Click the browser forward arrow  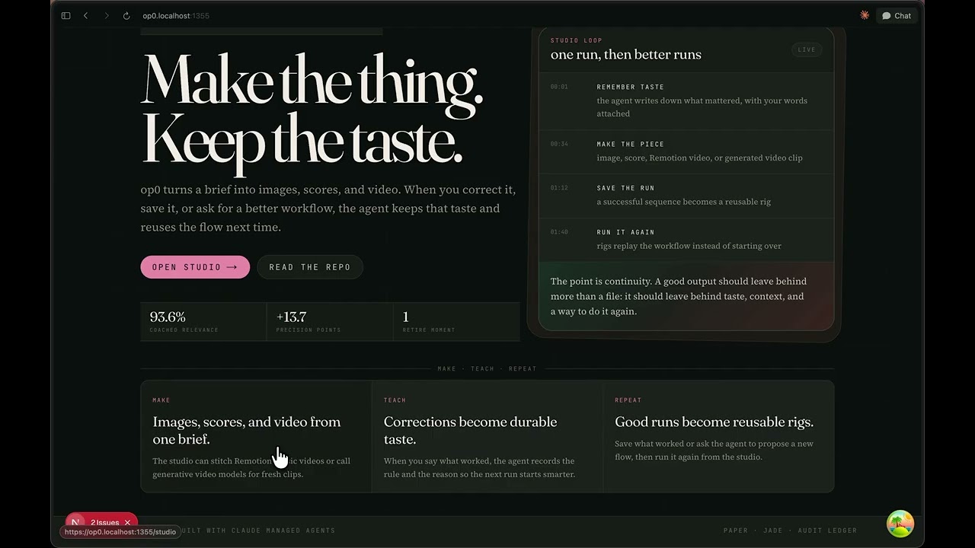(106, 15)
